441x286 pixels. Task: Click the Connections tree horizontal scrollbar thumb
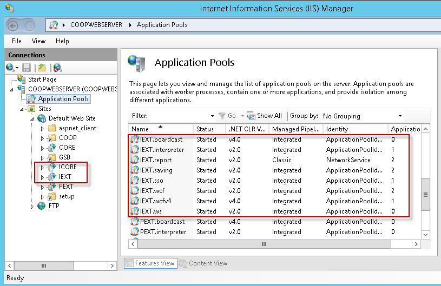tap(44, 265)
